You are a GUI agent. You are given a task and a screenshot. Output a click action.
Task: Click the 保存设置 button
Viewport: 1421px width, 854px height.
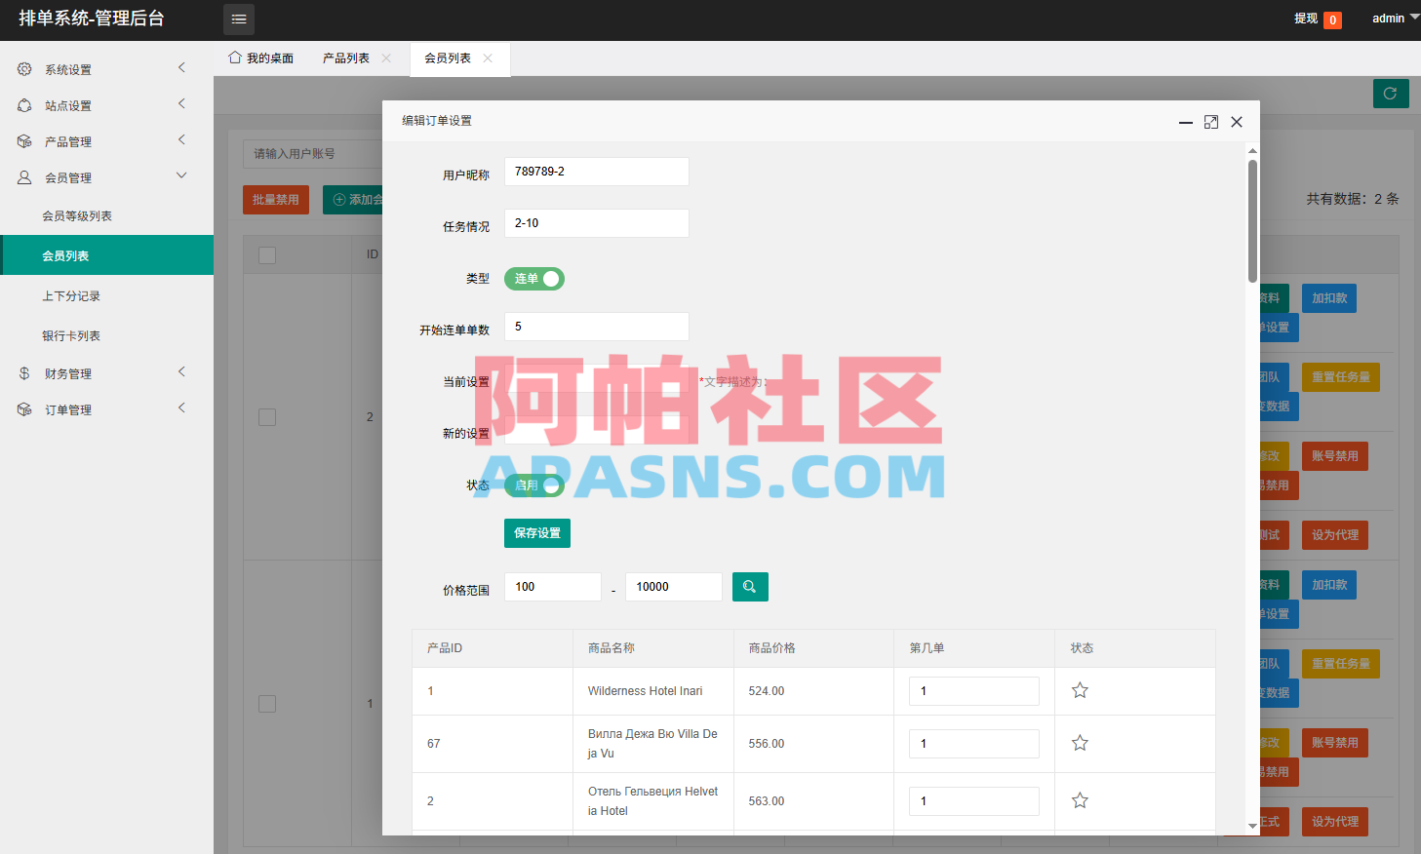pyautogui.click(x=537, y=533)
